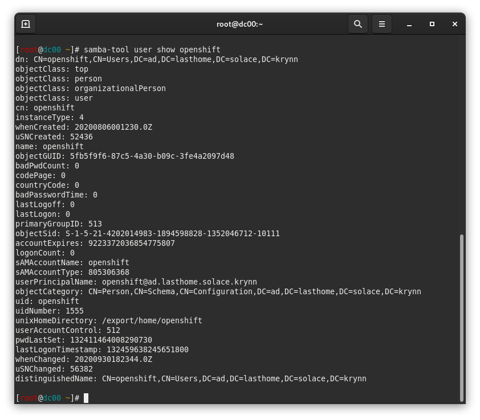The image size is (480, 420).
Task: Click the whenCreated timestamp line
Action: [x=83, y=127]
